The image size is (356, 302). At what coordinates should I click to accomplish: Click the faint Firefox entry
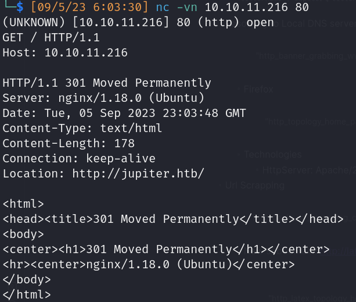coord(258,90)
